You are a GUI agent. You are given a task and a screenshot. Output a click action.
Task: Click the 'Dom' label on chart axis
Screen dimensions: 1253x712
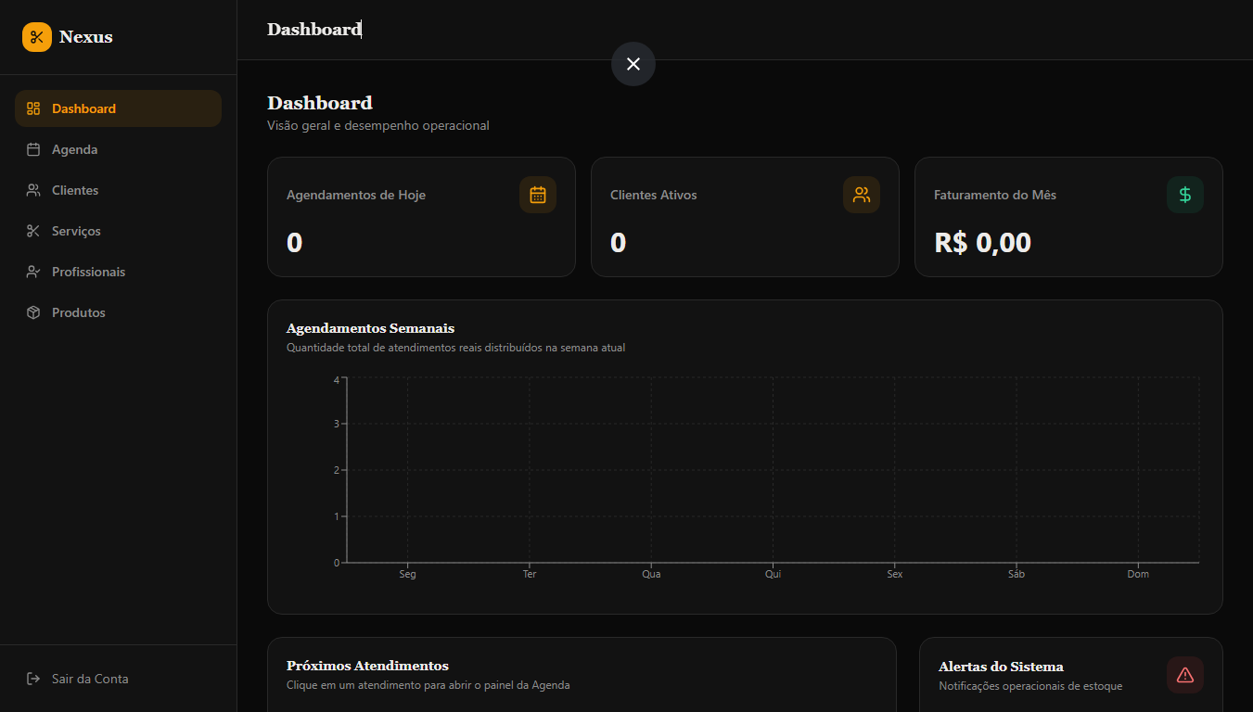click(x=1138, y=574)
